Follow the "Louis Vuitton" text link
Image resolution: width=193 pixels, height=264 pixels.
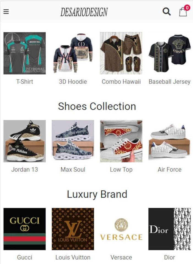coord(73,257)
